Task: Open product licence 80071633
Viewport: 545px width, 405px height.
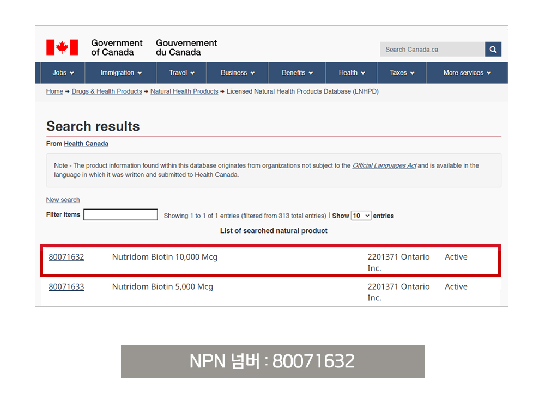Action: click(x=66, y=287)
